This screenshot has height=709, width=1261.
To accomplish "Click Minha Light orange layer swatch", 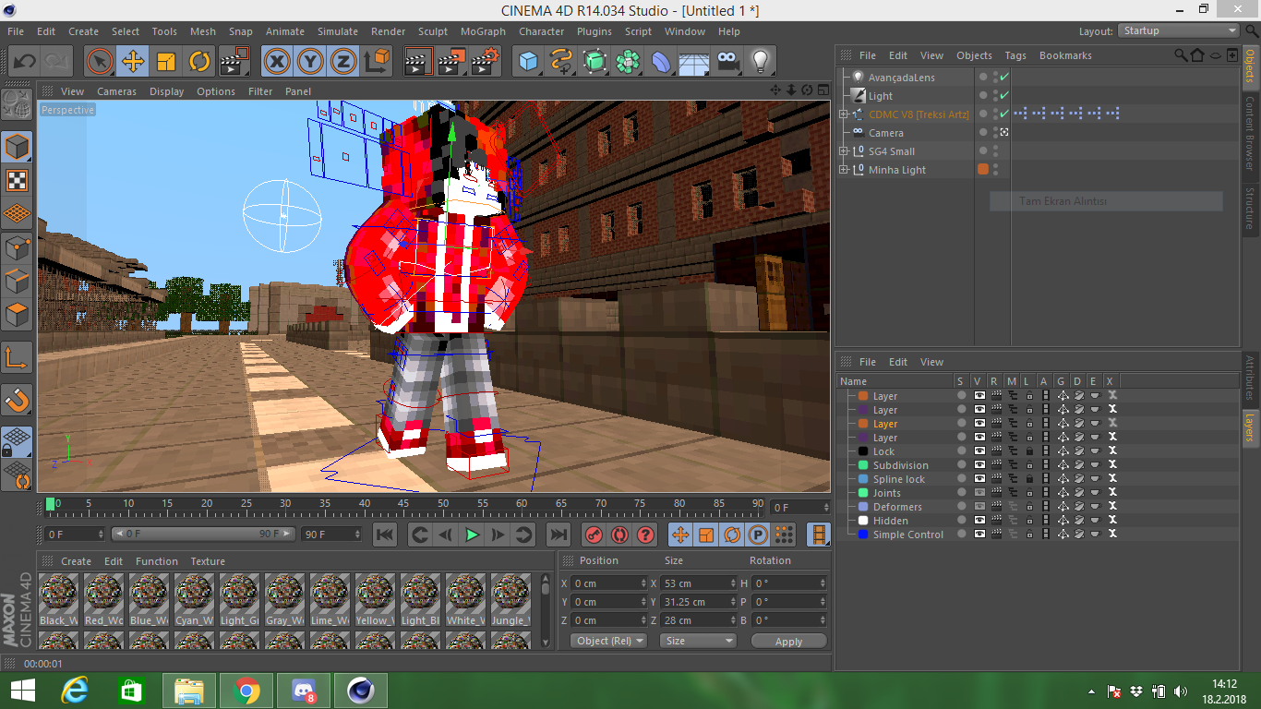I will [x=983, y=169].
